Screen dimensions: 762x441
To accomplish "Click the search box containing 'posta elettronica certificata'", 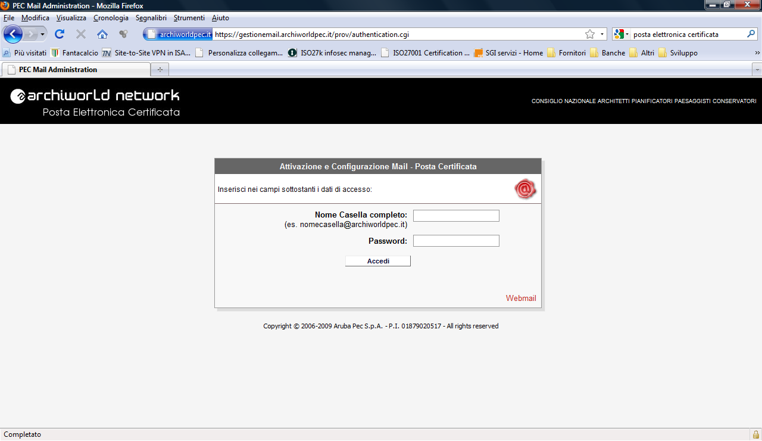I will [688, 35].
